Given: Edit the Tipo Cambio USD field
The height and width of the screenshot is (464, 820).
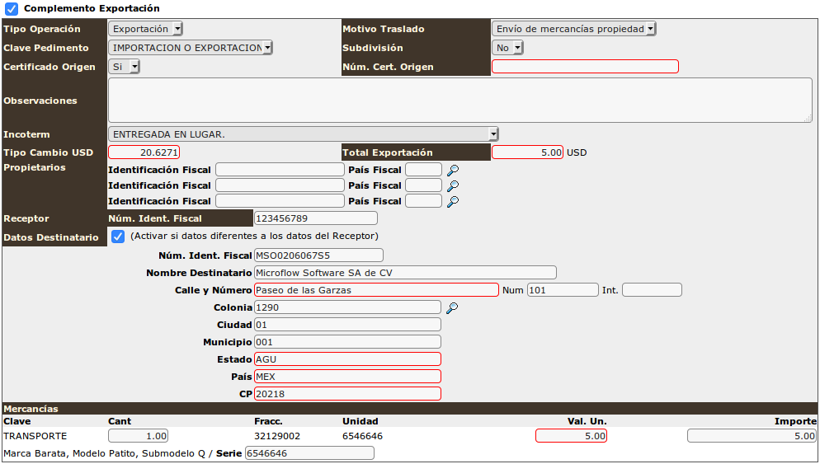Looking at the screenshot, I should pos(144,152).
